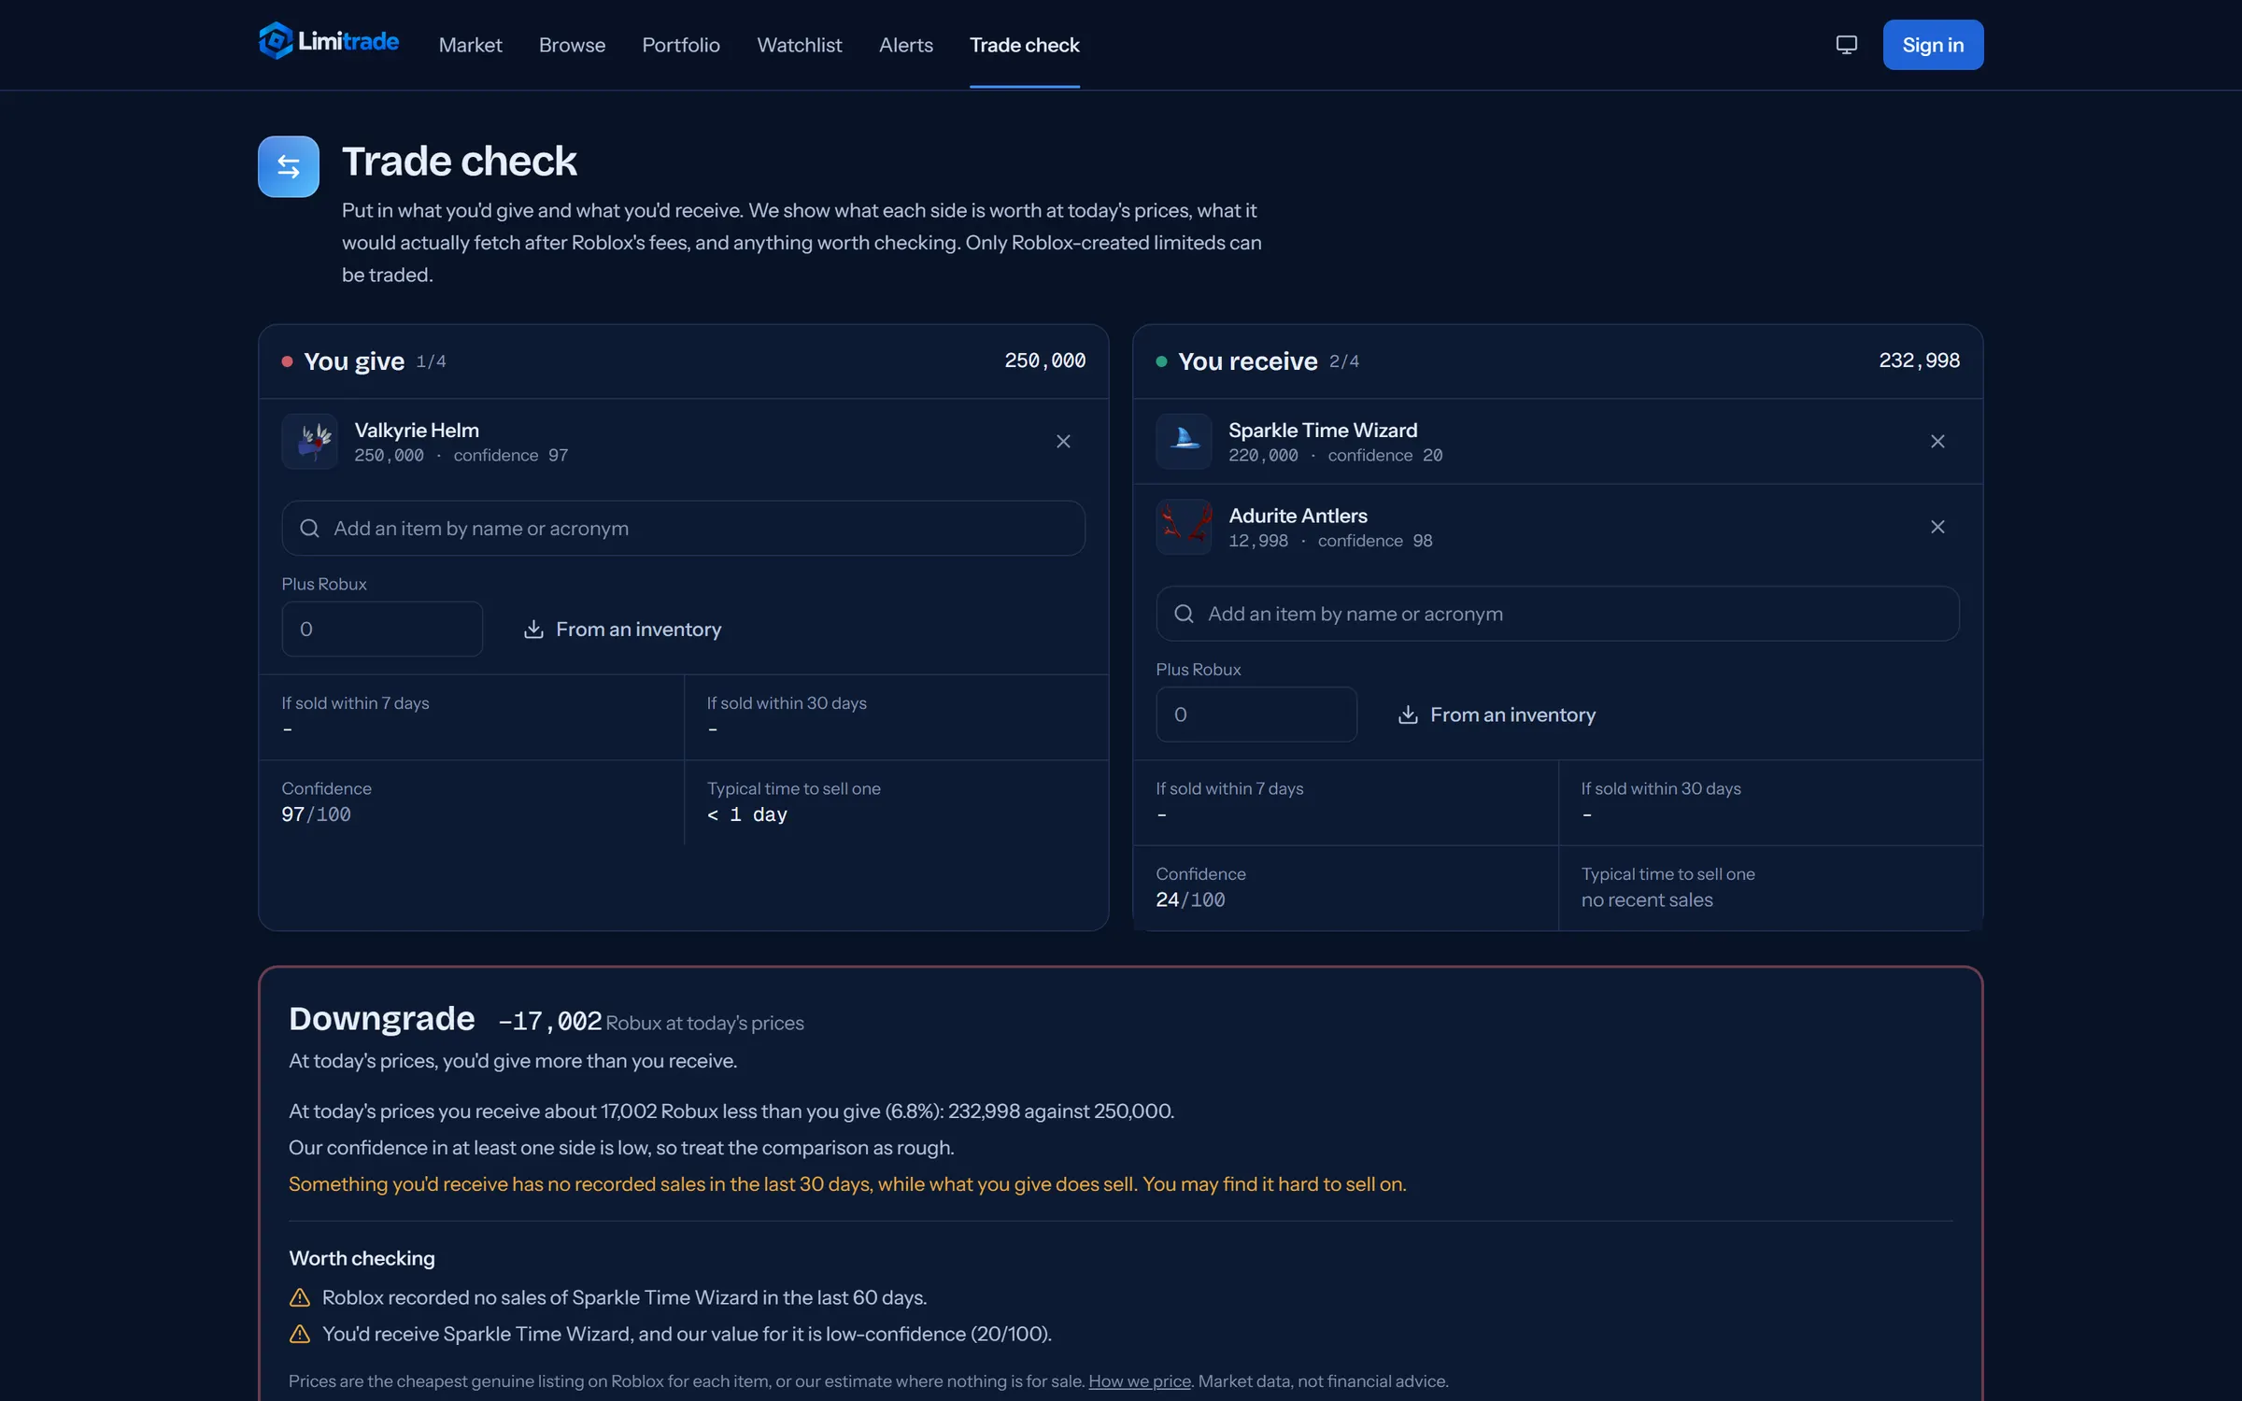Open the Alerts page
2242x1401 pixels.
(906, 45)
